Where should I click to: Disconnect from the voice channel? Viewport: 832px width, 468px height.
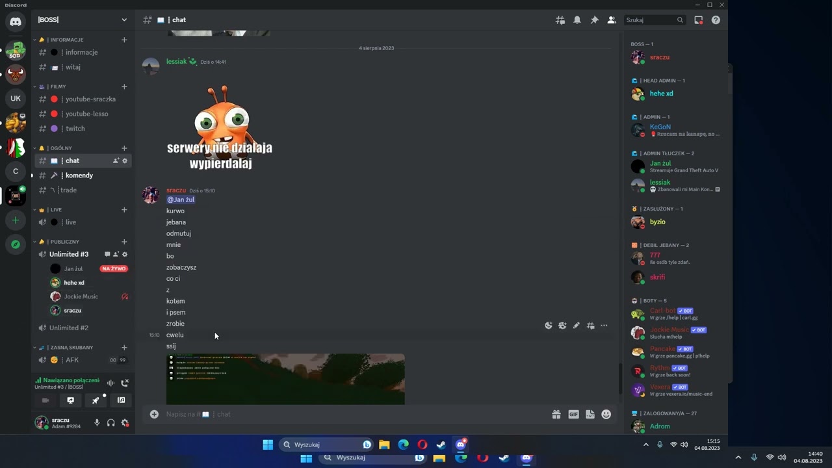point(125,383)
